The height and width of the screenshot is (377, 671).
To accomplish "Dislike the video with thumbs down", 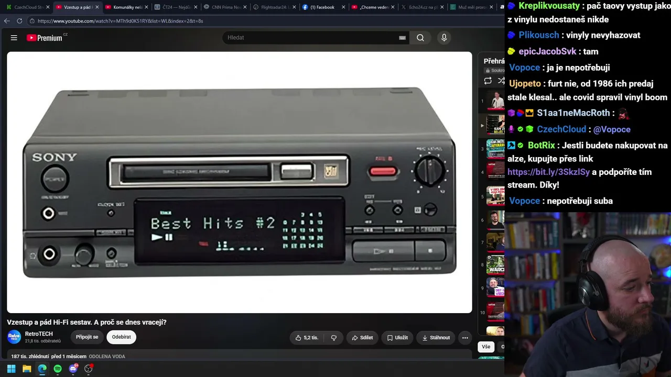I will 334,338.
